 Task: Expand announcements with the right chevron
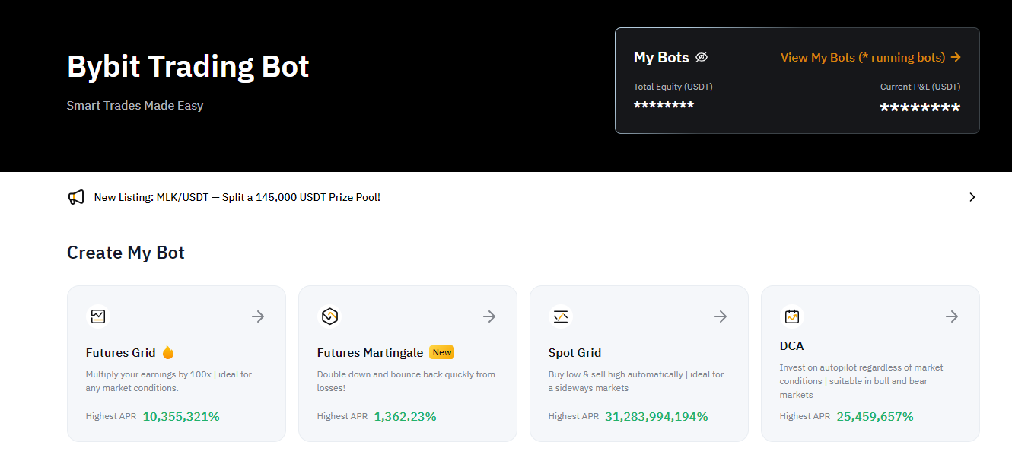point(972,197)
